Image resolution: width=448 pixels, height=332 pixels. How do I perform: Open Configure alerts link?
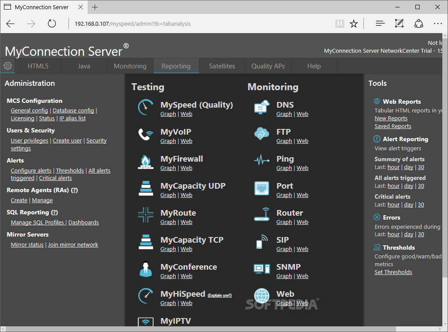(31, 170)
